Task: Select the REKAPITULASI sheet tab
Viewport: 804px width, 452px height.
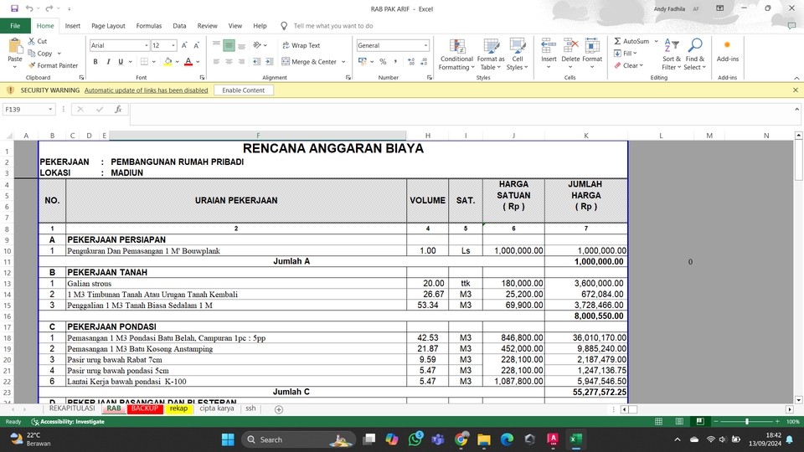Action: click(72, 408)
